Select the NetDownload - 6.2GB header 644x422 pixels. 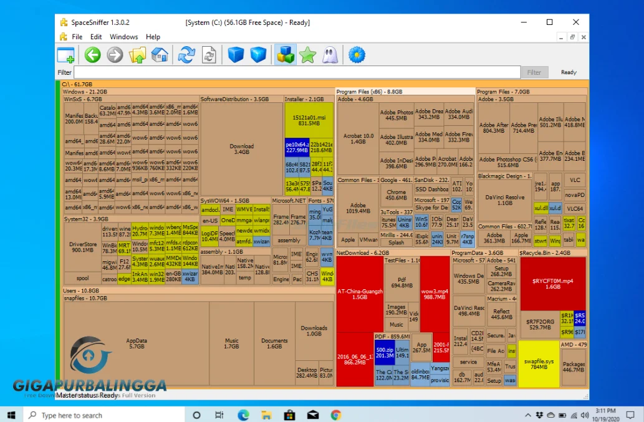393,253
